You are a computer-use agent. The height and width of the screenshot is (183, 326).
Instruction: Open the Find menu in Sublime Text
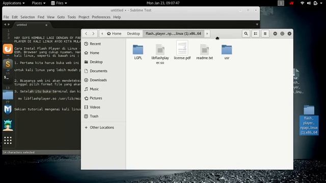(41, 17)
